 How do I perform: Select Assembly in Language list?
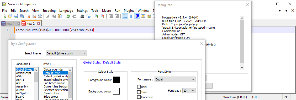[25, 86]
